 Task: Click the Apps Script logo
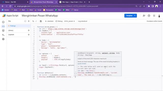pyautogui.click(x=10, y=16)
